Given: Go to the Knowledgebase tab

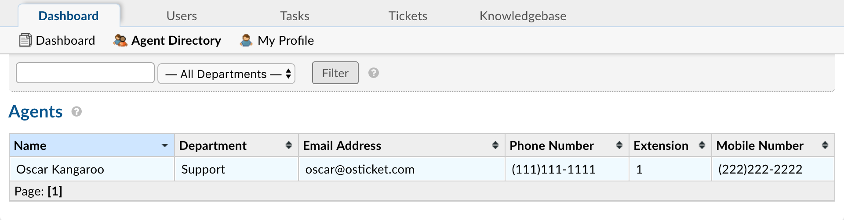Looking at the screenshot, I should [x=523, y=16].
